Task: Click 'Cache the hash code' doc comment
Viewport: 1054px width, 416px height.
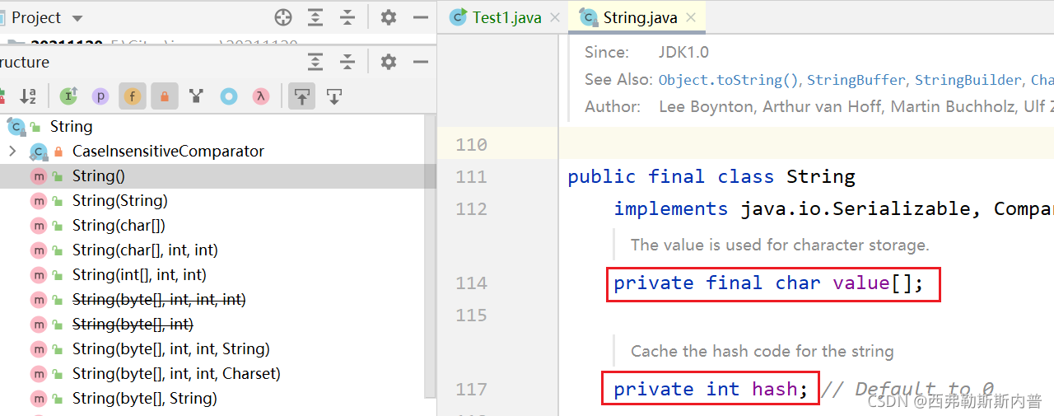Action: pyautogui.click(x=762, y=351)
